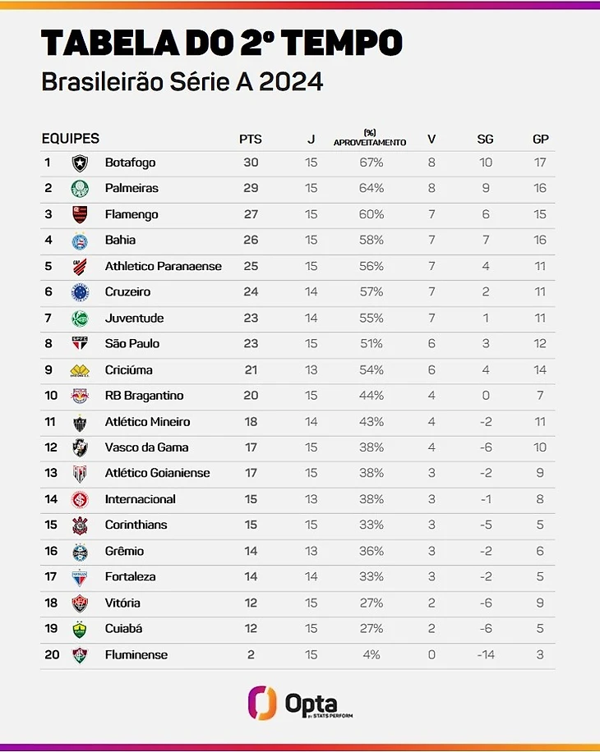The image size is (600, 752).
Task: Click the Cruzeiro blue crest
Action: tap(80, 291)
